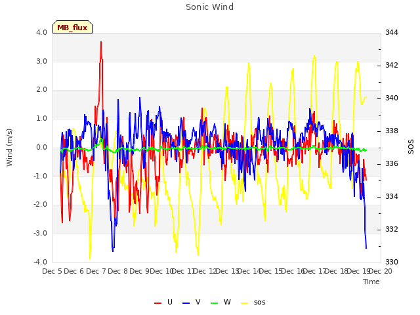Click the 332 right axis tick
The width and height of the screenshot is (420, 315).
392,230
